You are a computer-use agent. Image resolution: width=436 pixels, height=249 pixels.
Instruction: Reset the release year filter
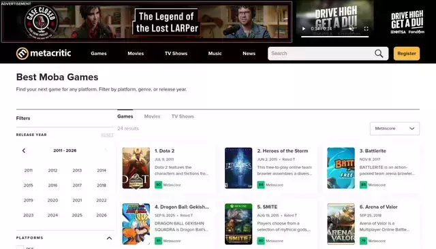tap(107, 135)
